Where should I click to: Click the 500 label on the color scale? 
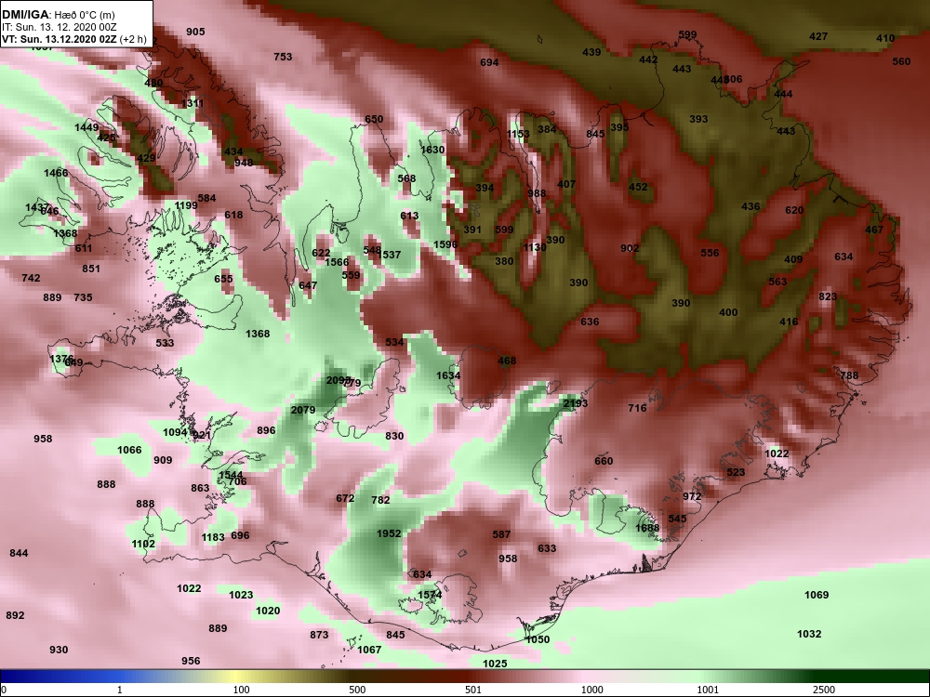[x=357, y=690]
